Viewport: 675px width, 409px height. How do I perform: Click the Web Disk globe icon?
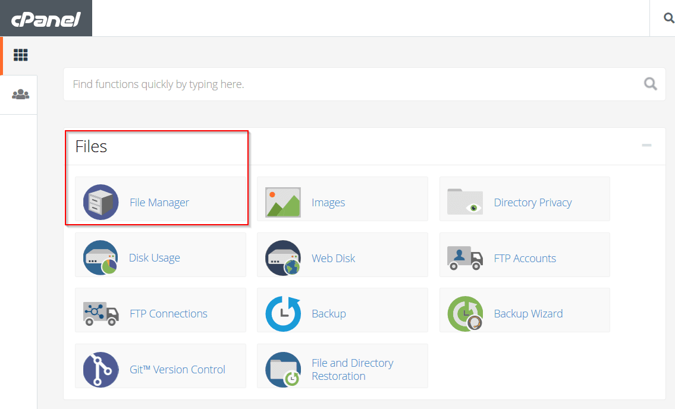[x=283, y=257]
